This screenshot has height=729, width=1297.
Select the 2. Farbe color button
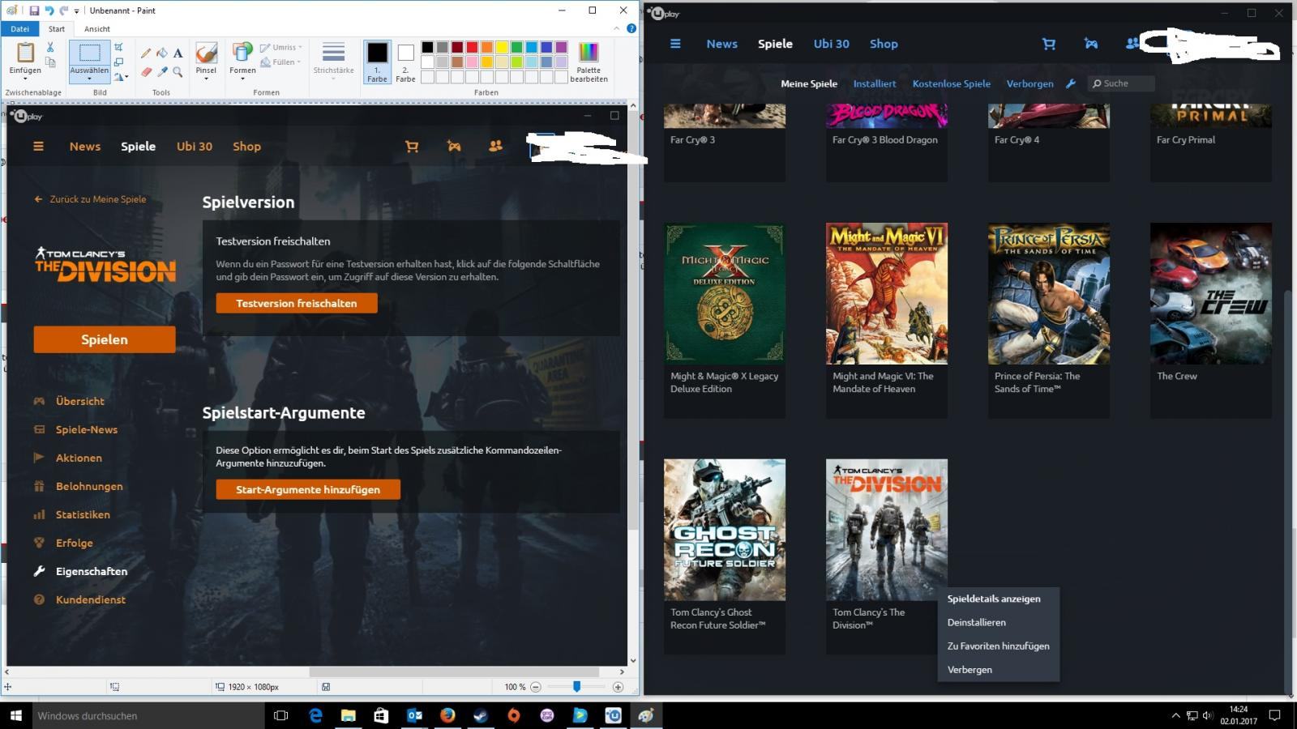pyautogui.click(x=405, y=62)
